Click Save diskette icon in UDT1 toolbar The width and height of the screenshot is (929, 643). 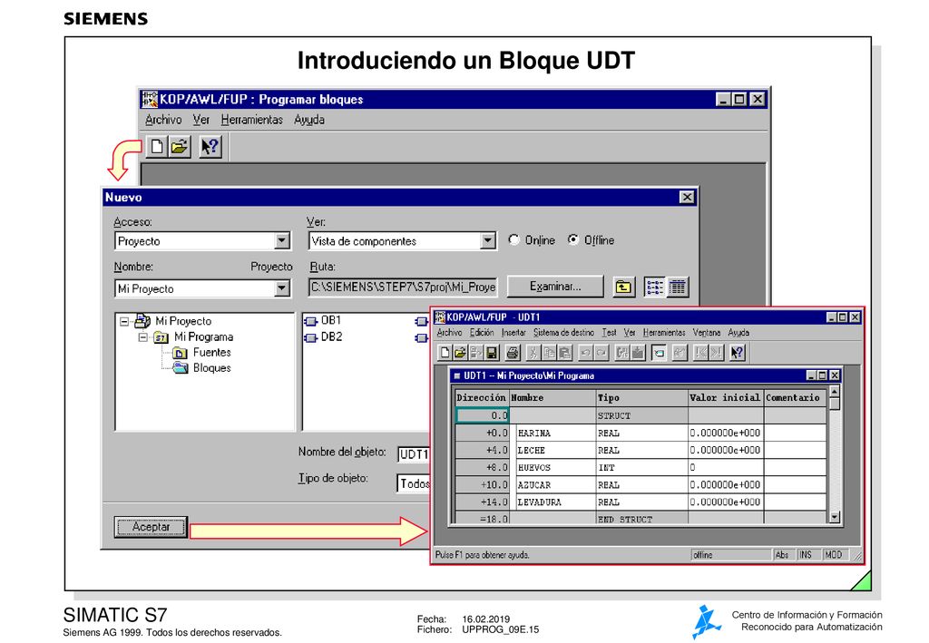[x=491, y=353]
